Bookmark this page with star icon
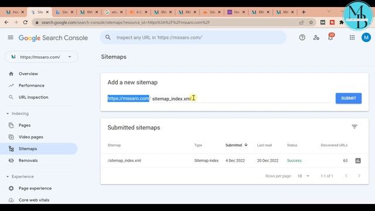 tap(311, 22)
